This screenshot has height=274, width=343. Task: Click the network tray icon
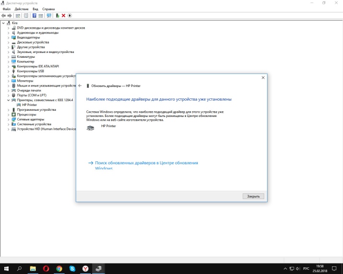(x=291, y=269)
